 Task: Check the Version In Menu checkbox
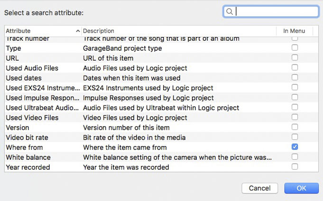(295, 127)
